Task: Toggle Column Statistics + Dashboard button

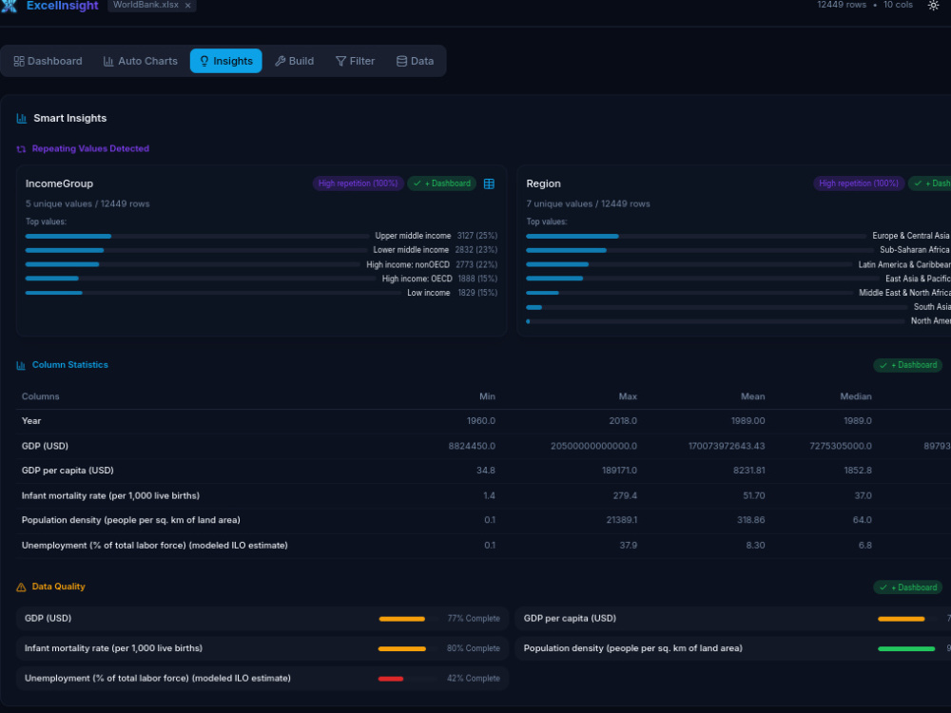Action: pos(908,365)
